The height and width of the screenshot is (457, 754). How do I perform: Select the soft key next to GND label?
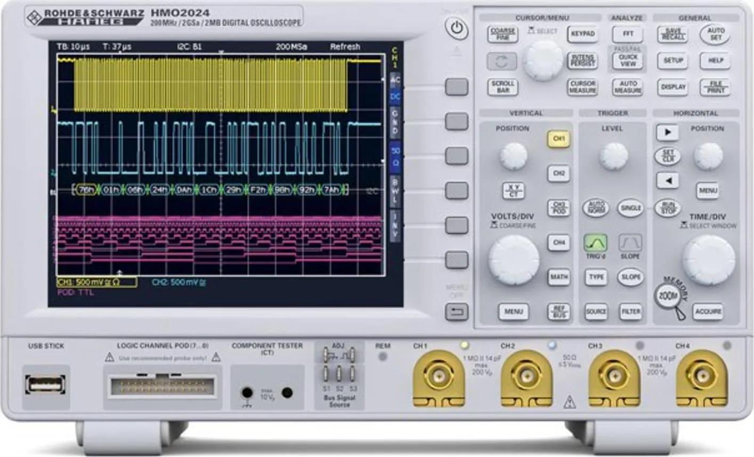[457, 121]
